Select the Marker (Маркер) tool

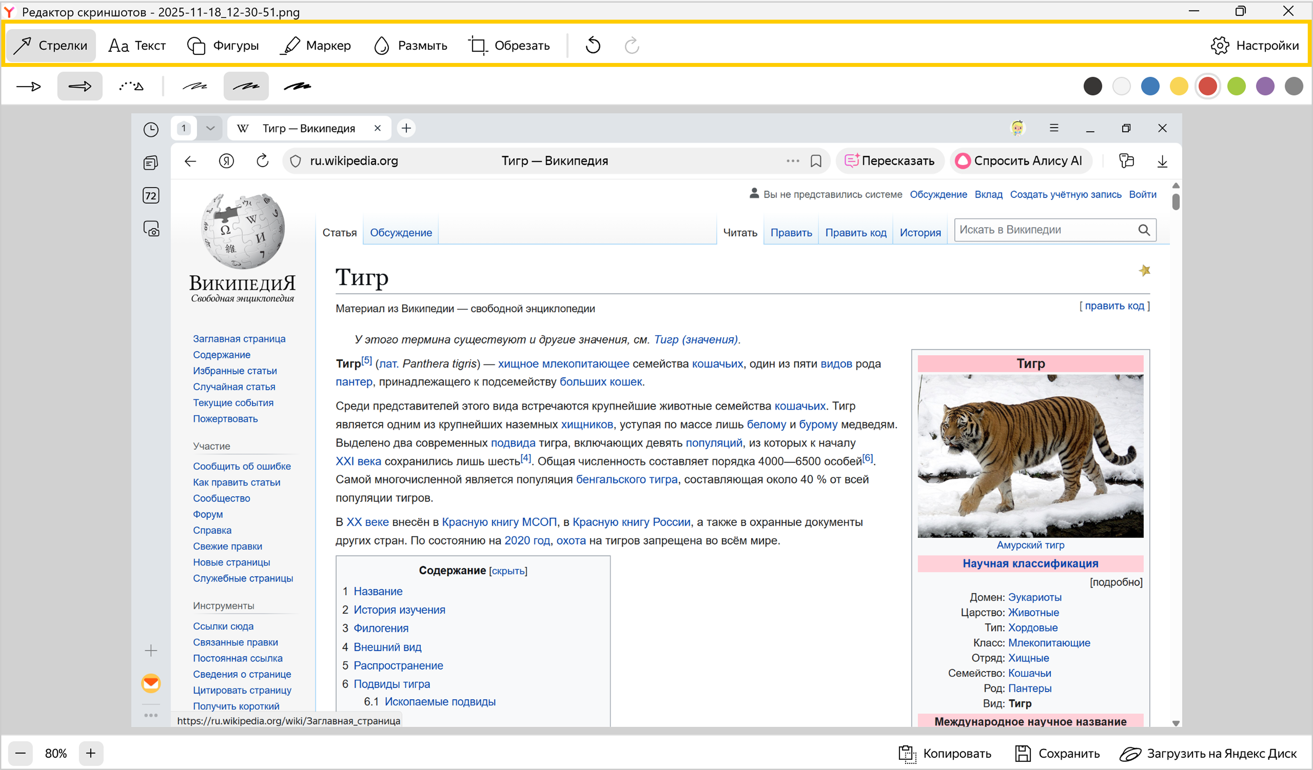point(316,46)
